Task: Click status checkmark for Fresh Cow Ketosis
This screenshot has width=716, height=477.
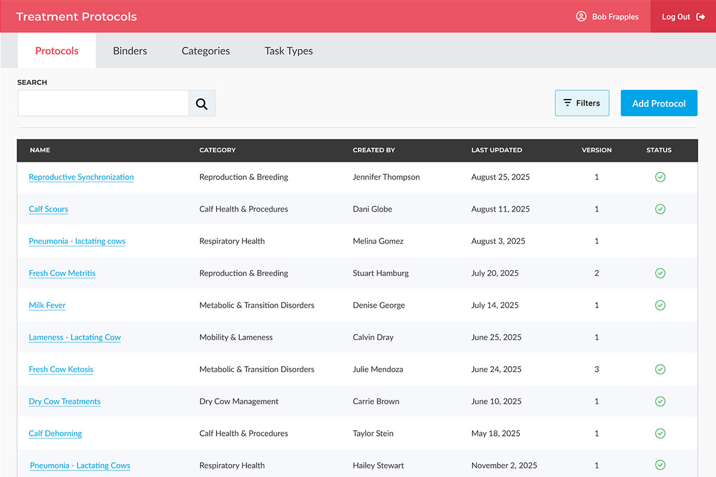Action: point(660,370)
